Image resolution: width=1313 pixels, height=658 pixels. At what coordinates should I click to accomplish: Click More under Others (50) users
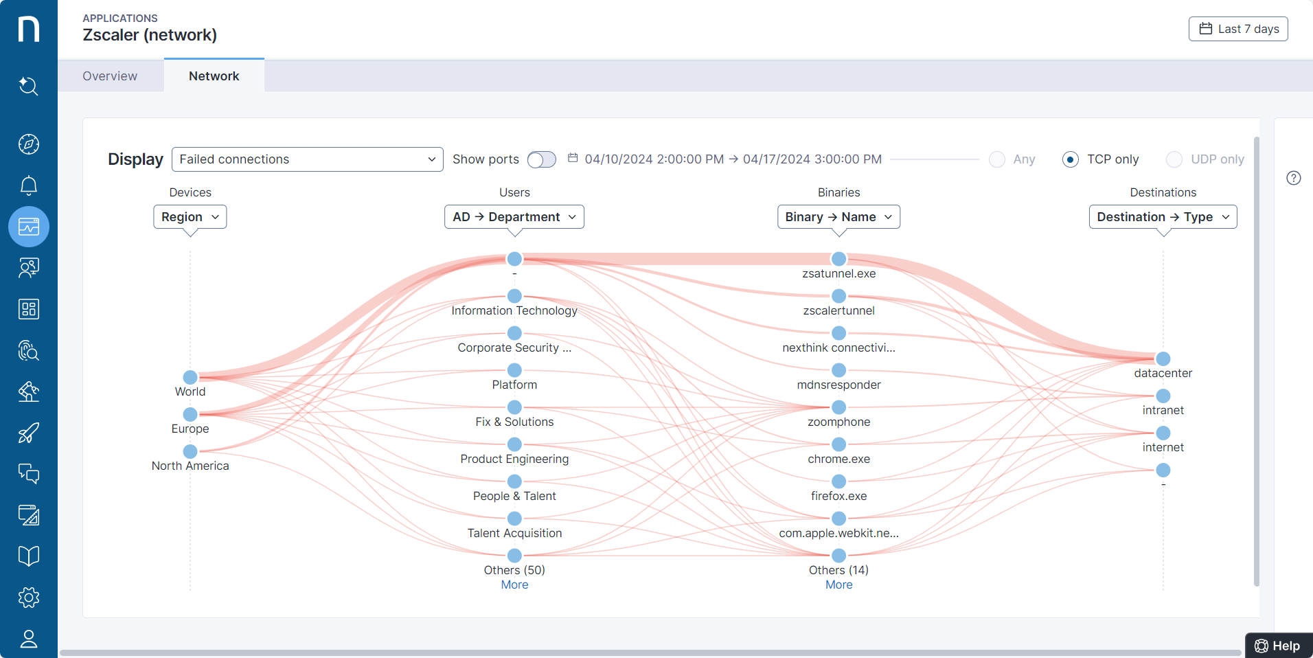coord(514,584)
